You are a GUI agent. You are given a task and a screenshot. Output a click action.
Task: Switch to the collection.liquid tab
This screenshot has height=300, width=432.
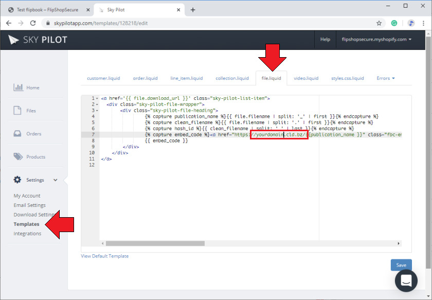232,78
